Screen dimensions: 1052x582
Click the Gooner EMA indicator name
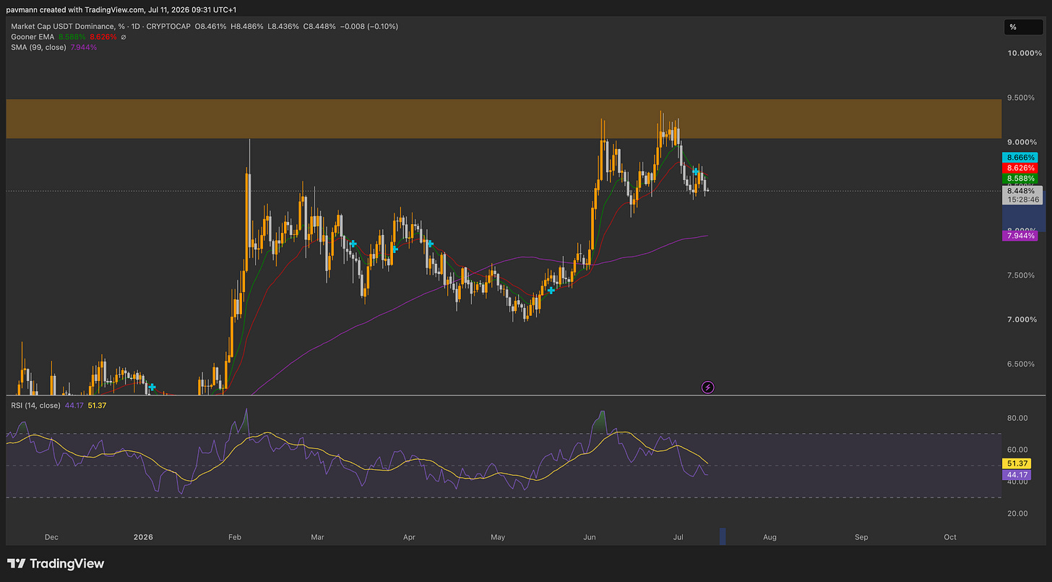pos(34,37)
